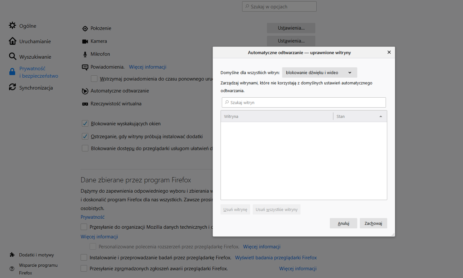
Task: Click the Wsparcie programu help icon
Action: click(12, 269)
